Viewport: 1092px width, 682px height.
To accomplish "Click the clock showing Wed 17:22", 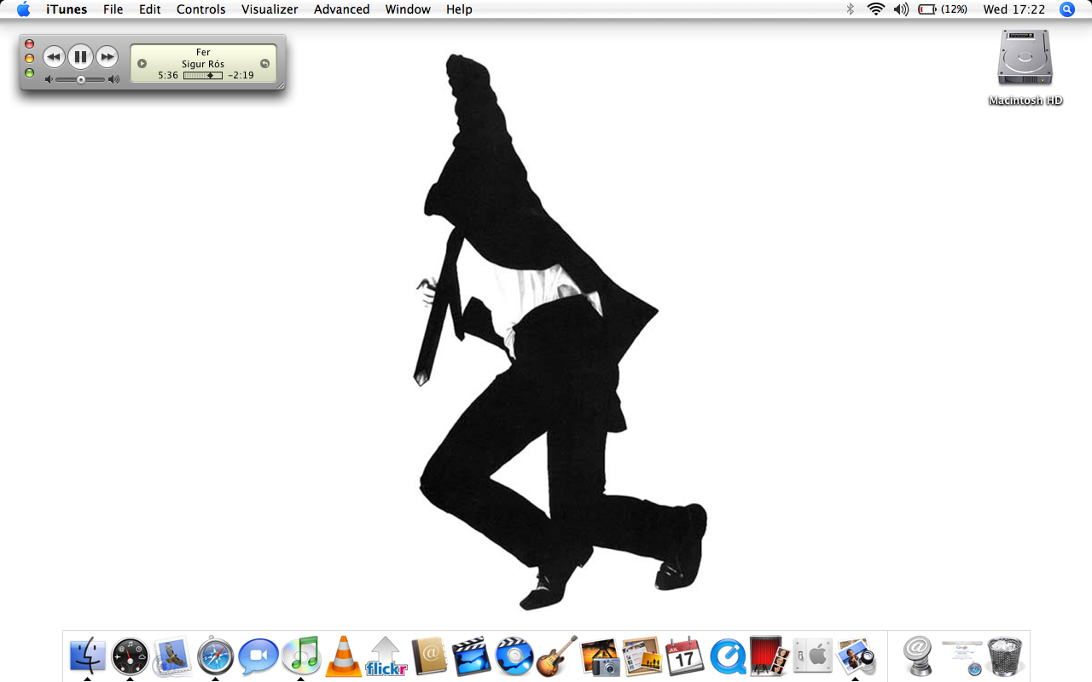I will coord(1014,9).
